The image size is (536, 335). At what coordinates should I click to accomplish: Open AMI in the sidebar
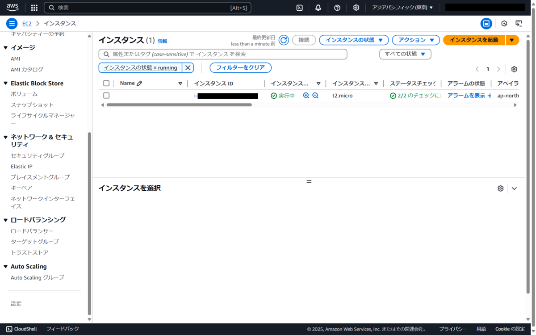coord(15,59)
